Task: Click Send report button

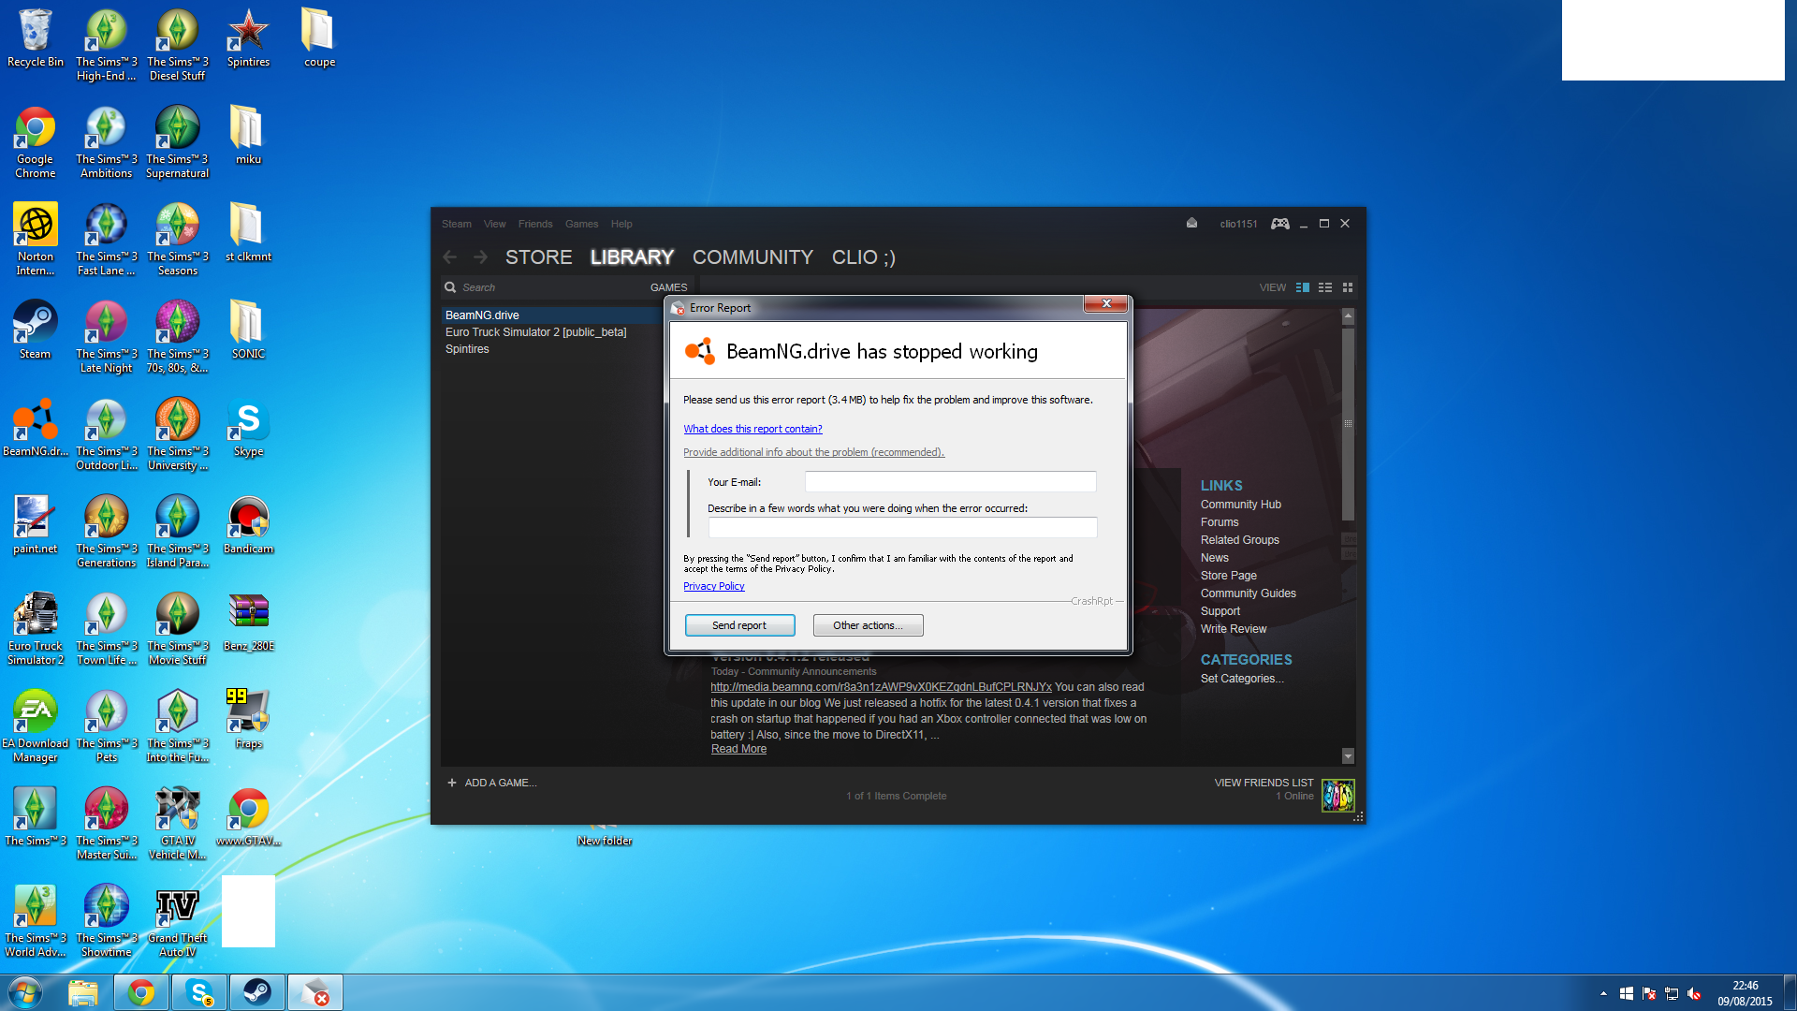Action: 739,625
